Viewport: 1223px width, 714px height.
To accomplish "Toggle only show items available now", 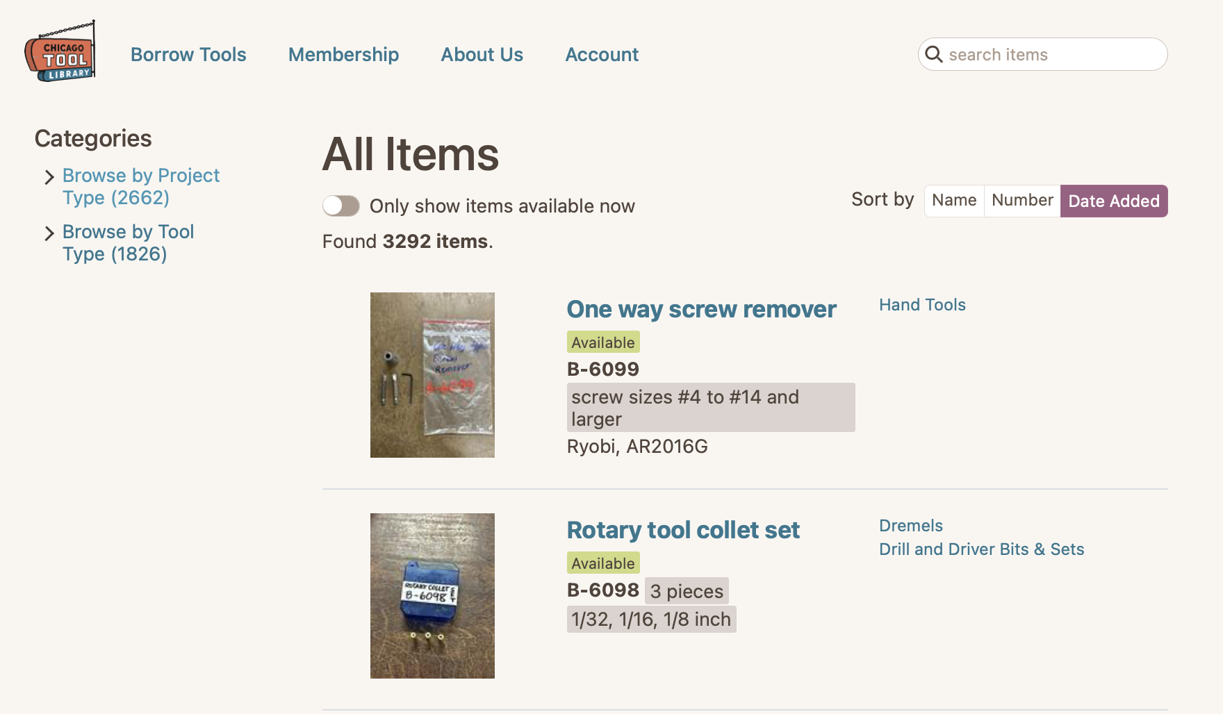I will tap(341, 206).
